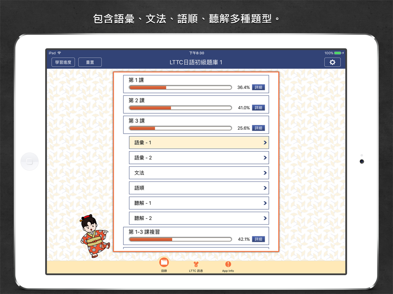Image resolution: width=393 pixels, height=294 pixels.
Task: Expand the 第 1-3 課複習 section
Action: [x=196, y=236]
